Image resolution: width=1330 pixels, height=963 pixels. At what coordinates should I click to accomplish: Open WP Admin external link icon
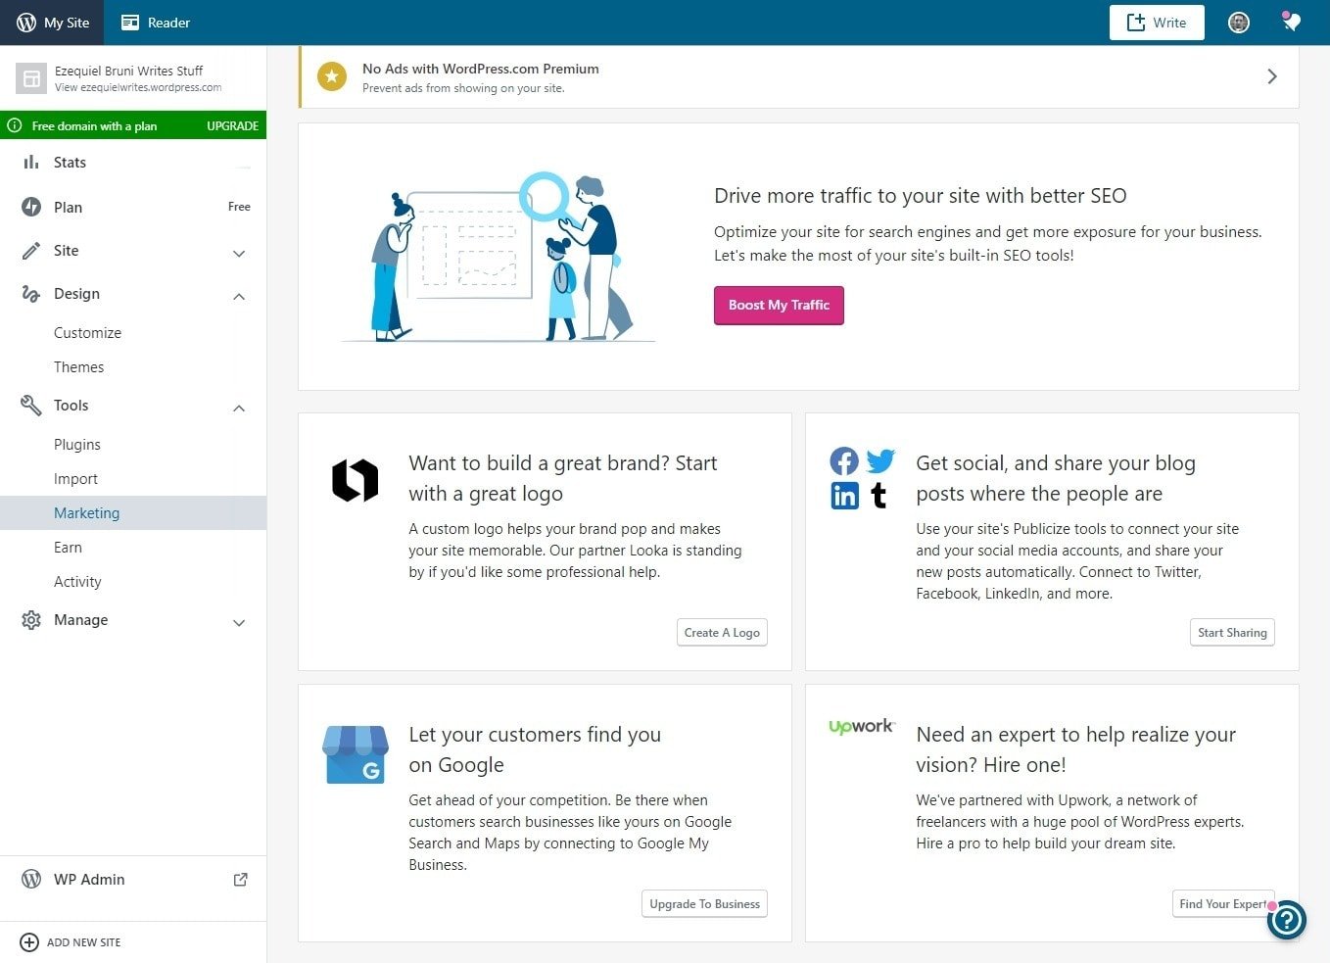[240, 880]
